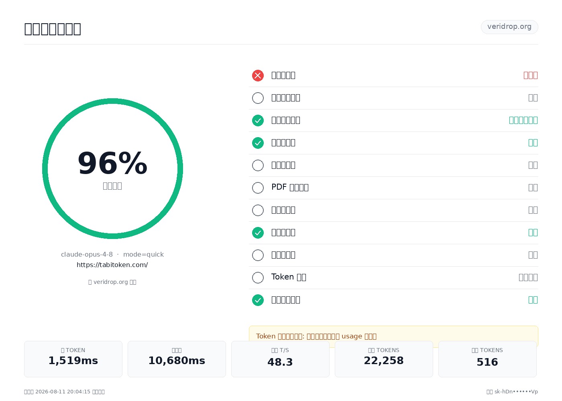Click the veridrop.org credit text below the URL
The width and height of the screenshot is (562, 401).
coord(112,282)
